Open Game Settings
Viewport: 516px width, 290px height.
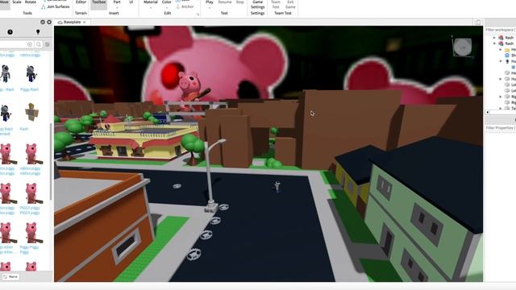(x=258, y=5)
